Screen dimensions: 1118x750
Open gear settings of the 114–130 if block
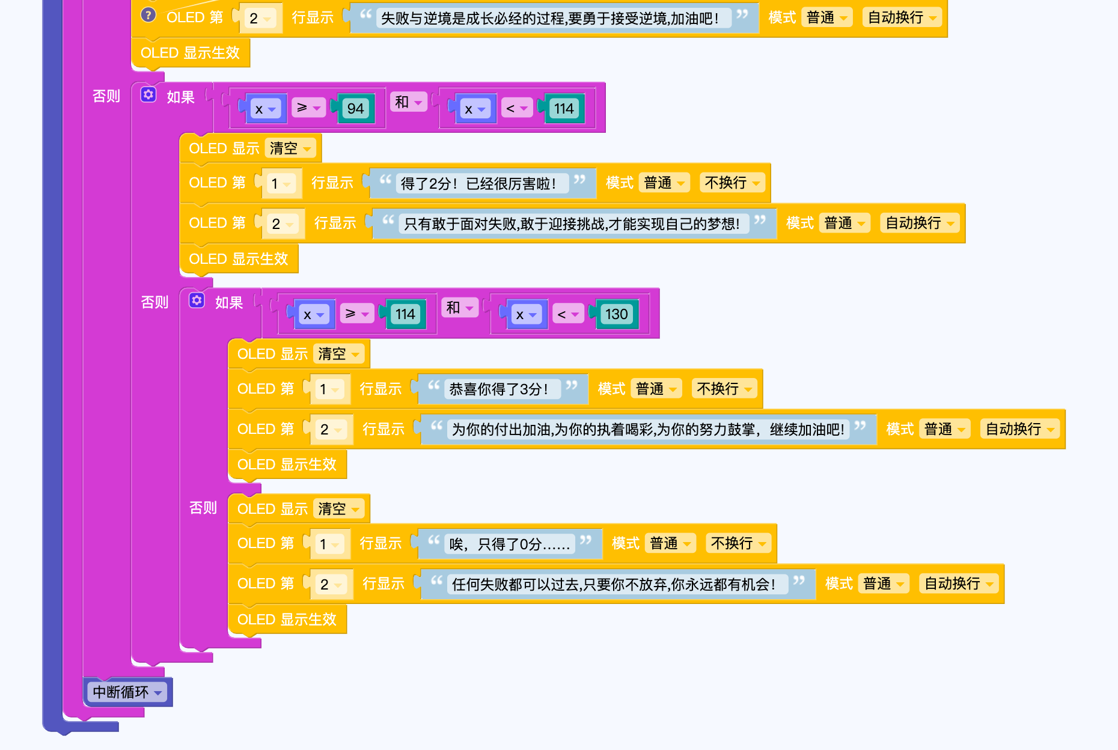tap(197, 300)
